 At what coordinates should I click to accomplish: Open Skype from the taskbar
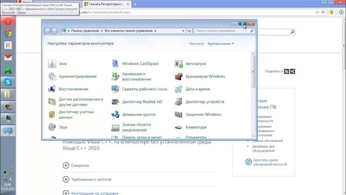tap(8, 82)
